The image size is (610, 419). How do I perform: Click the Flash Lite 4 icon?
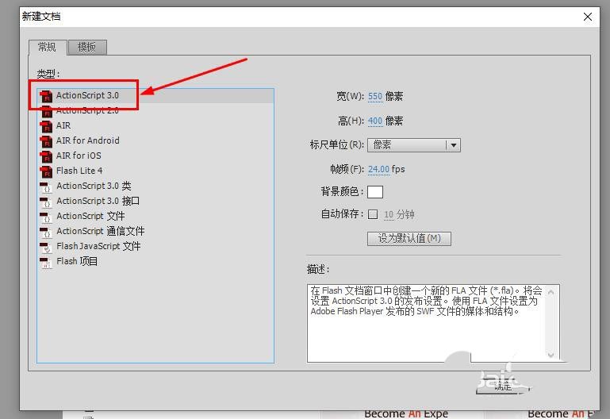[x=46, y=171]
